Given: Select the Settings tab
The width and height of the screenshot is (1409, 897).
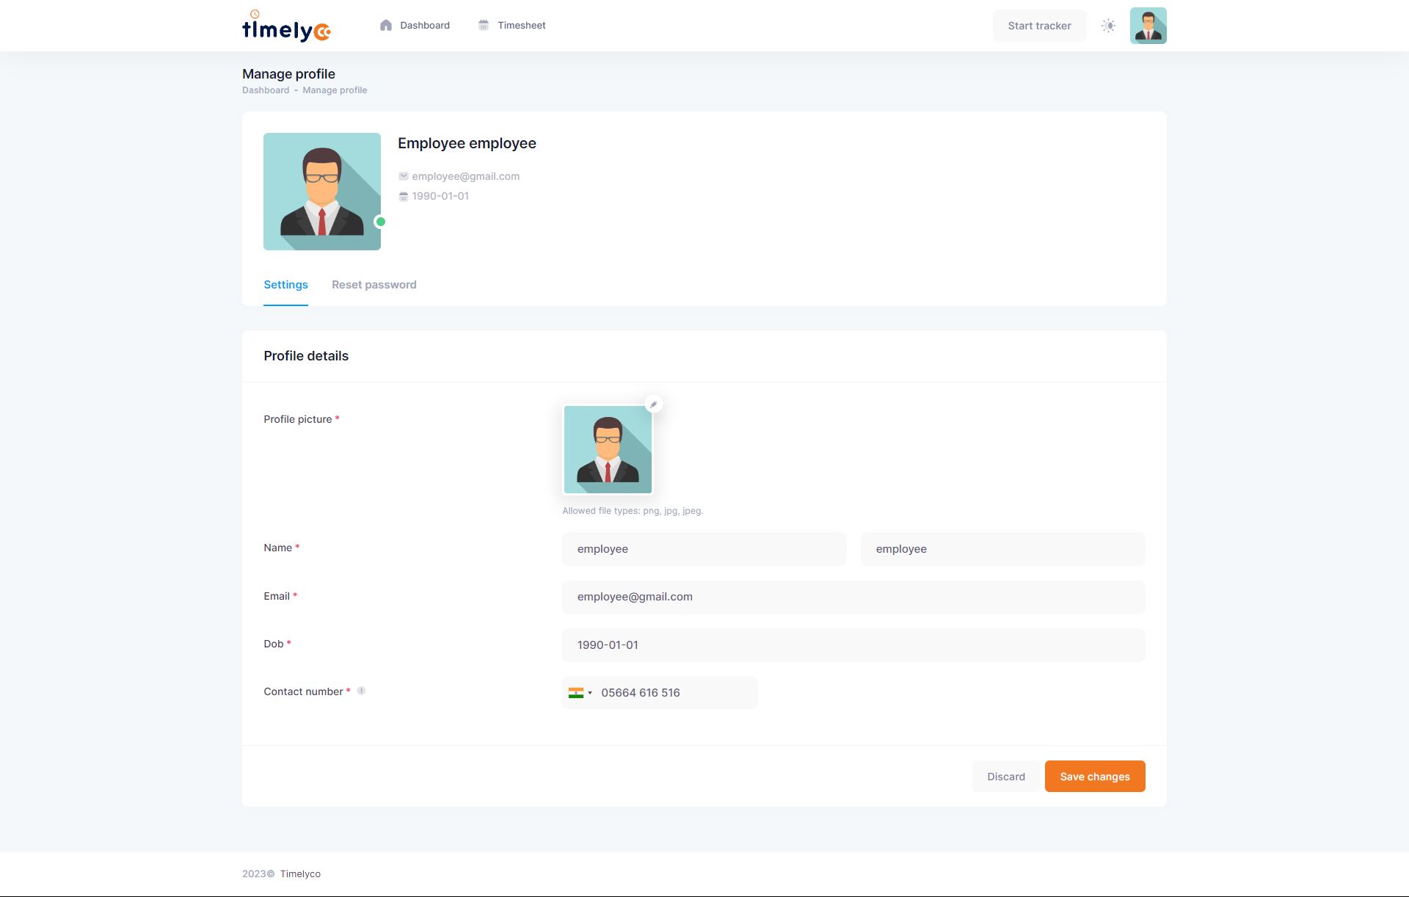Looking at the screenshot, I should [x=285, y=285].
